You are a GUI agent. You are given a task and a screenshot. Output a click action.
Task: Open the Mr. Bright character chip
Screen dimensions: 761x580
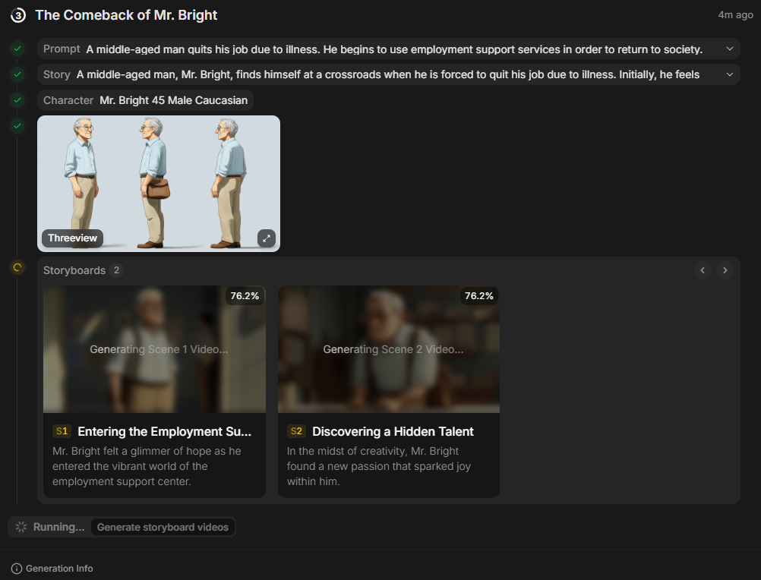[x=146, y=100]
